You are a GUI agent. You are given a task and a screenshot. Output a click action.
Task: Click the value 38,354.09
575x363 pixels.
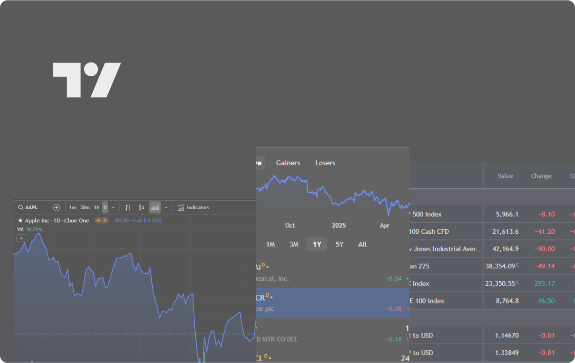[x=500, y=266]
